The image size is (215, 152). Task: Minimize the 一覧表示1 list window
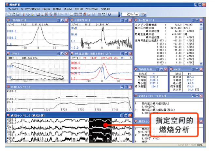tap(194, 20)
